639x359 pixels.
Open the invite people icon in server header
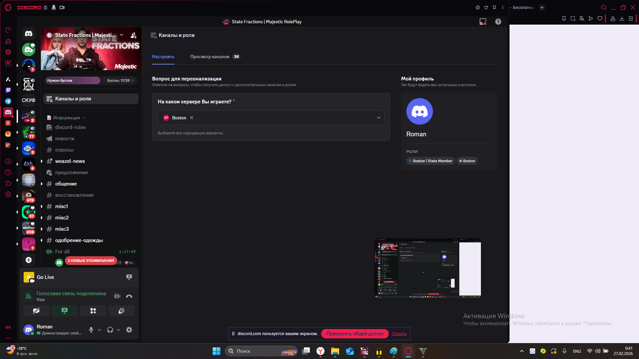(x=133, y=35)
